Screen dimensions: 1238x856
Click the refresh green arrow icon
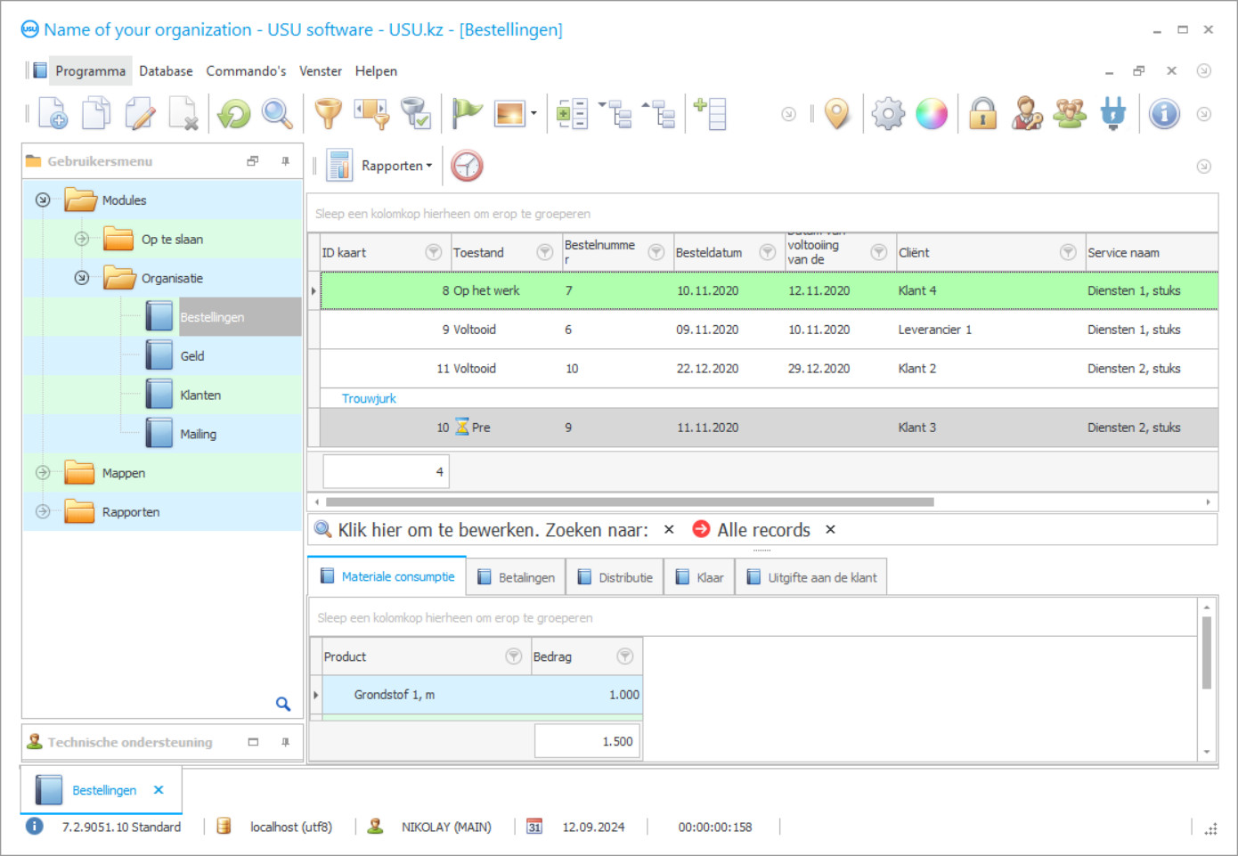pos(234,114)
